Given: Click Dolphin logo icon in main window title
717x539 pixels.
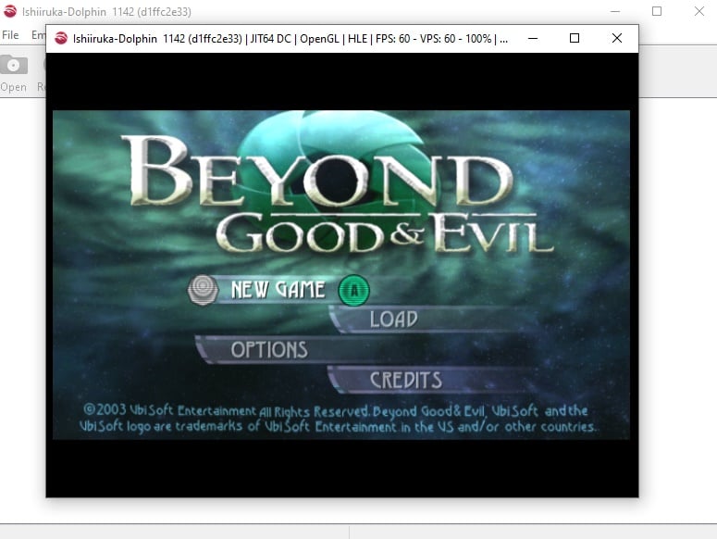Looking at the screenshot, I should click(x=10, y=11).
